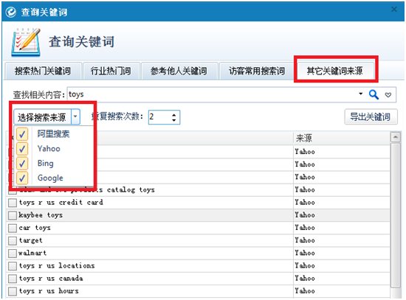Image resolution: width=406 pixels, height=300 pixels.
Task: Increase the repeat search count spinner
Action: tap(174, 114)
